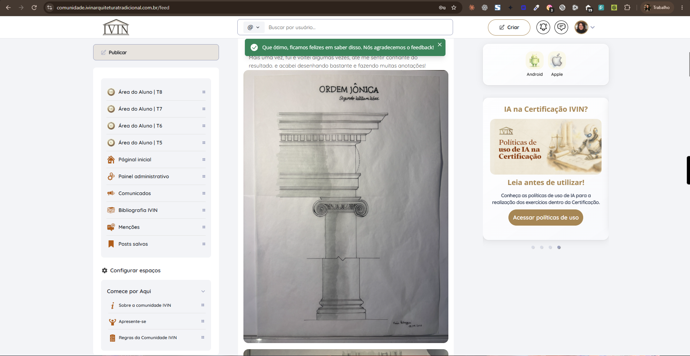Open the Ordem Jônica drawing image
The height and width of the screenshot is (356, 690).
coord(346,207)
